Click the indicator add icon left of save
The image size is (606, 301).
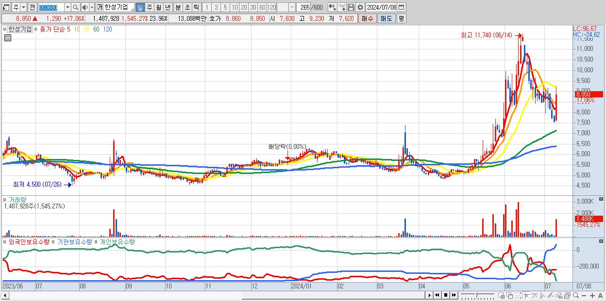pos(342,7)
